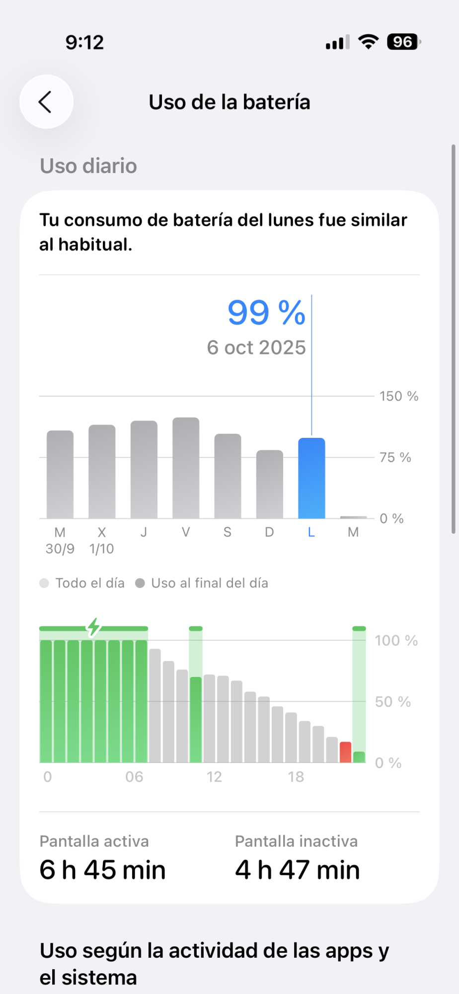Tap the back chevron button

tap(46, 102)
